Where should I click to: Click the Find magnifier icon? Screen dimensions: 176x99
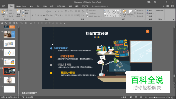(x=148, y=10)
